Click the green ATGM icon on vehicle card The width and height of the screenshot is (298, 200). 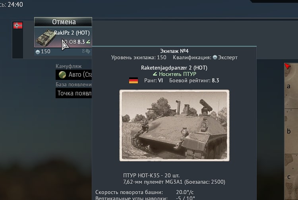88,42
